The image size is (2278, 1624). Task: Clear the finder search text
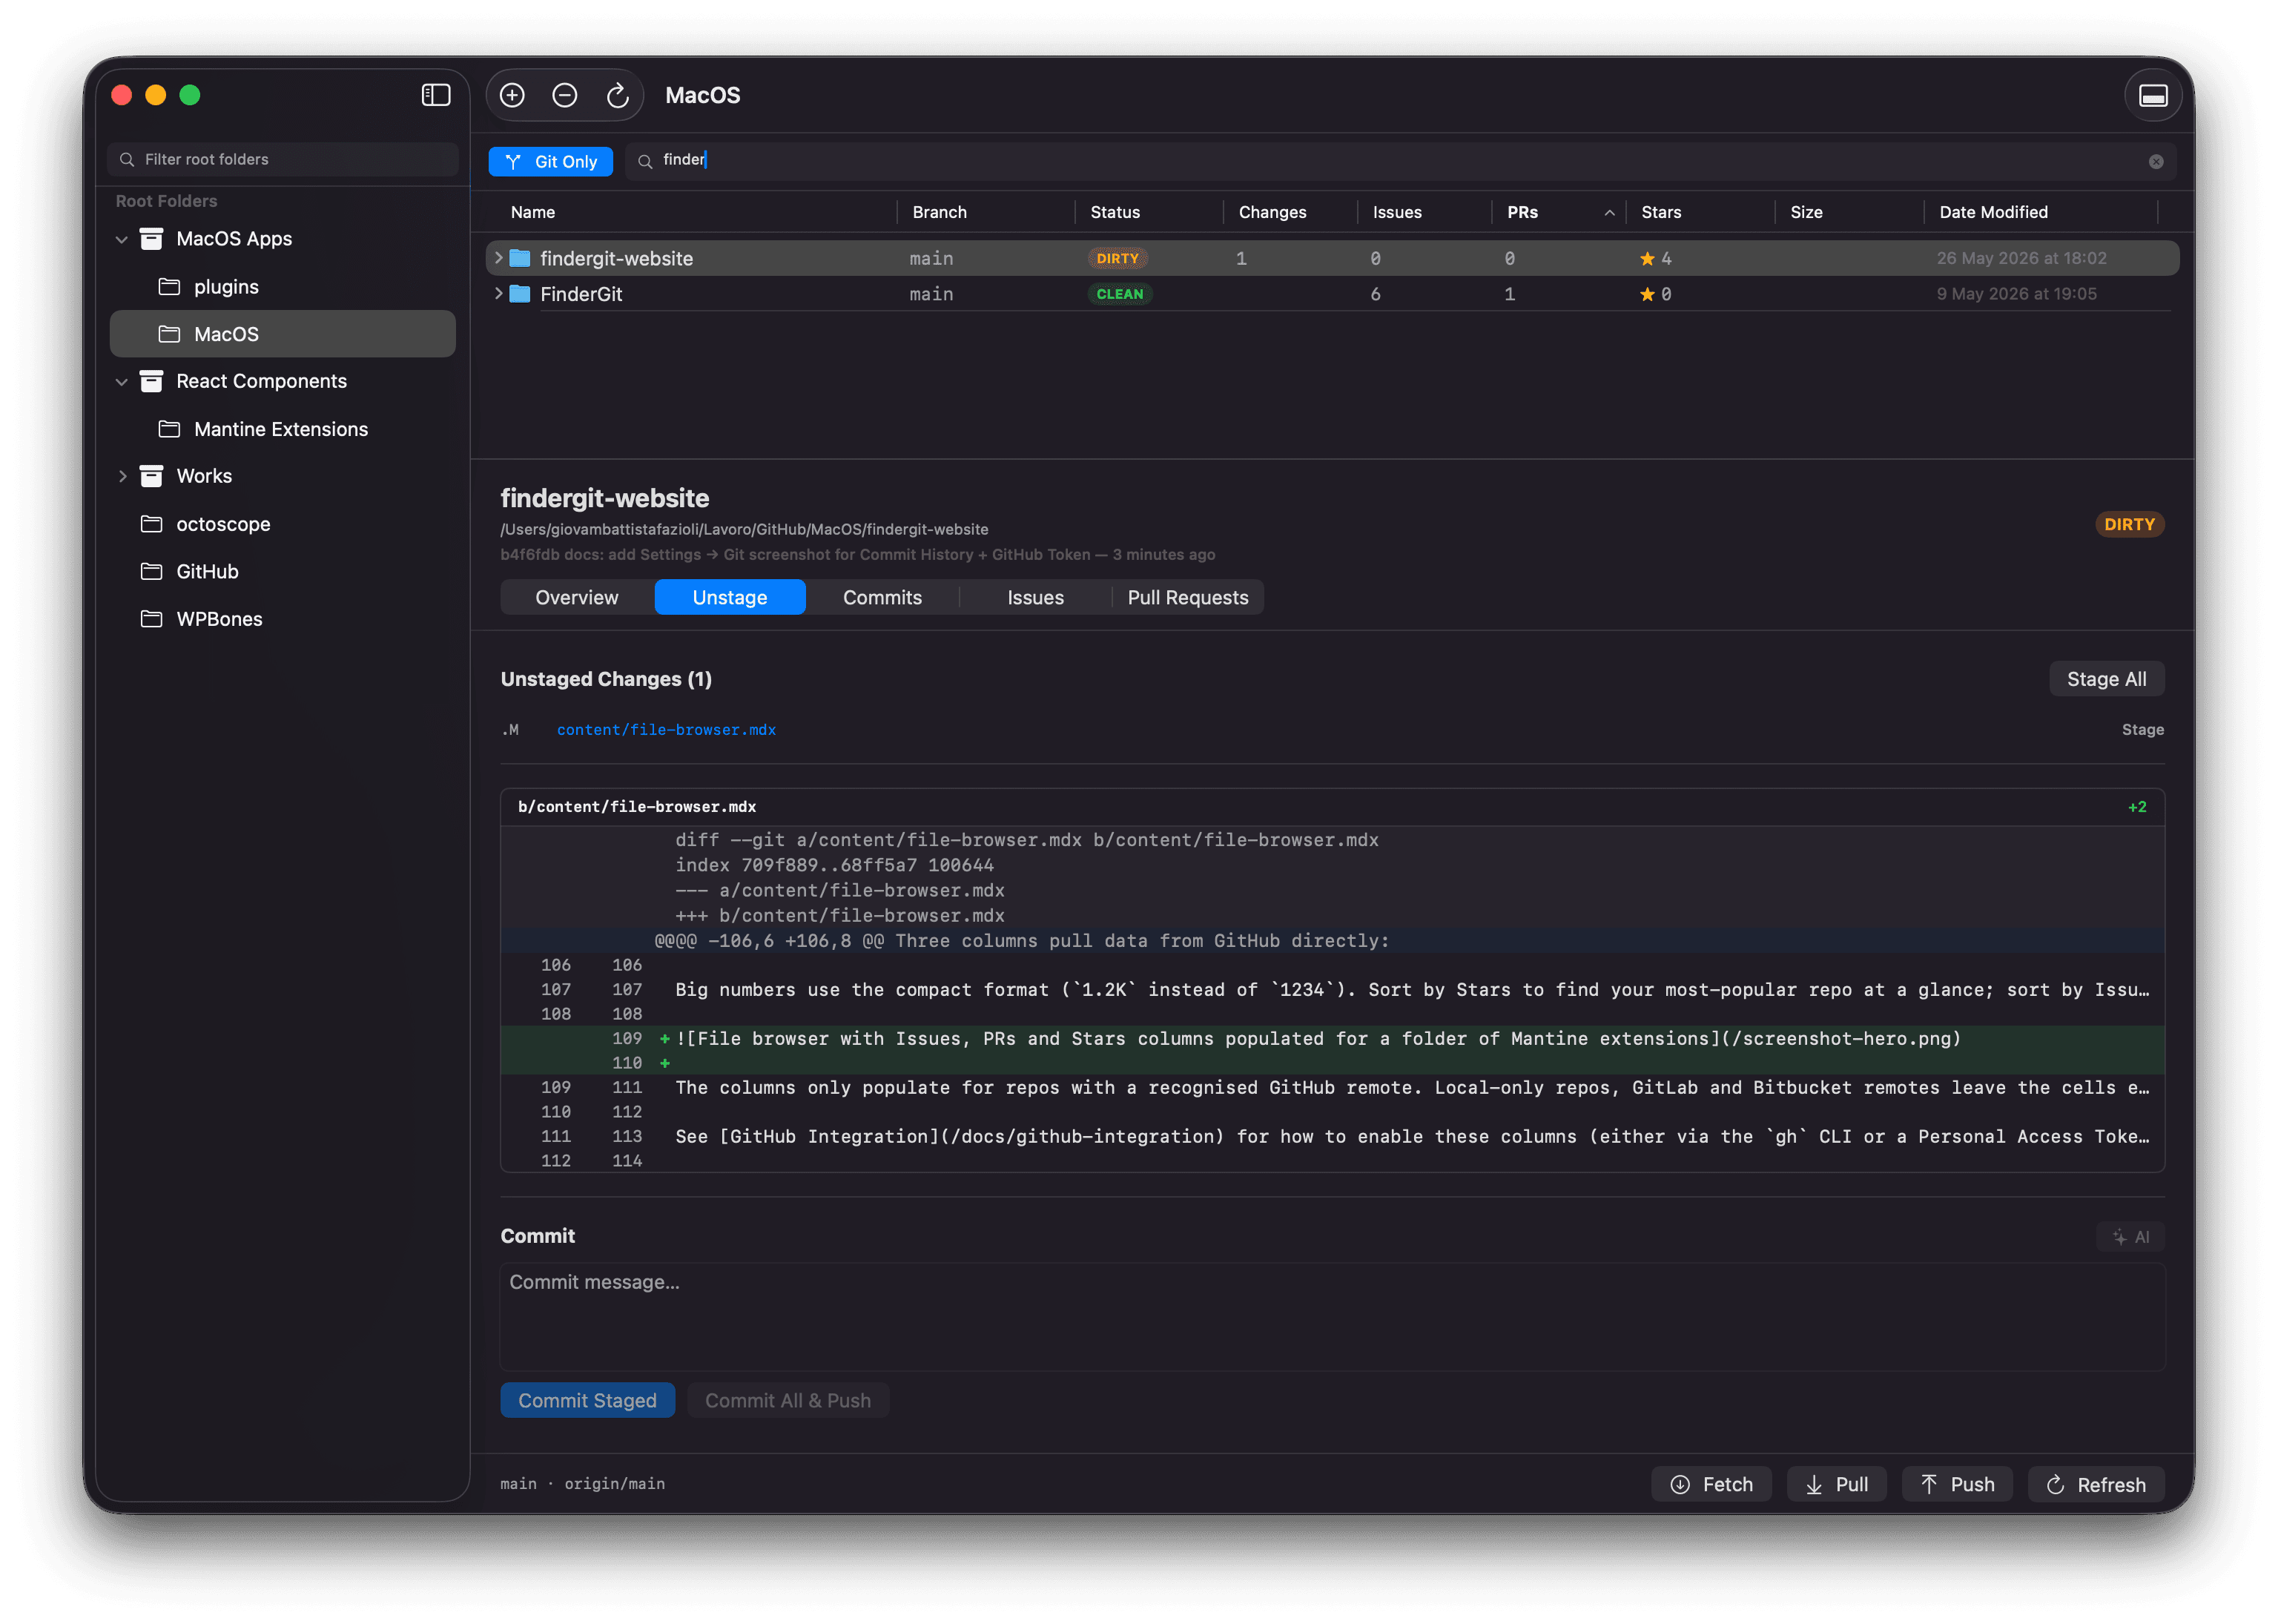(2155, 162)
